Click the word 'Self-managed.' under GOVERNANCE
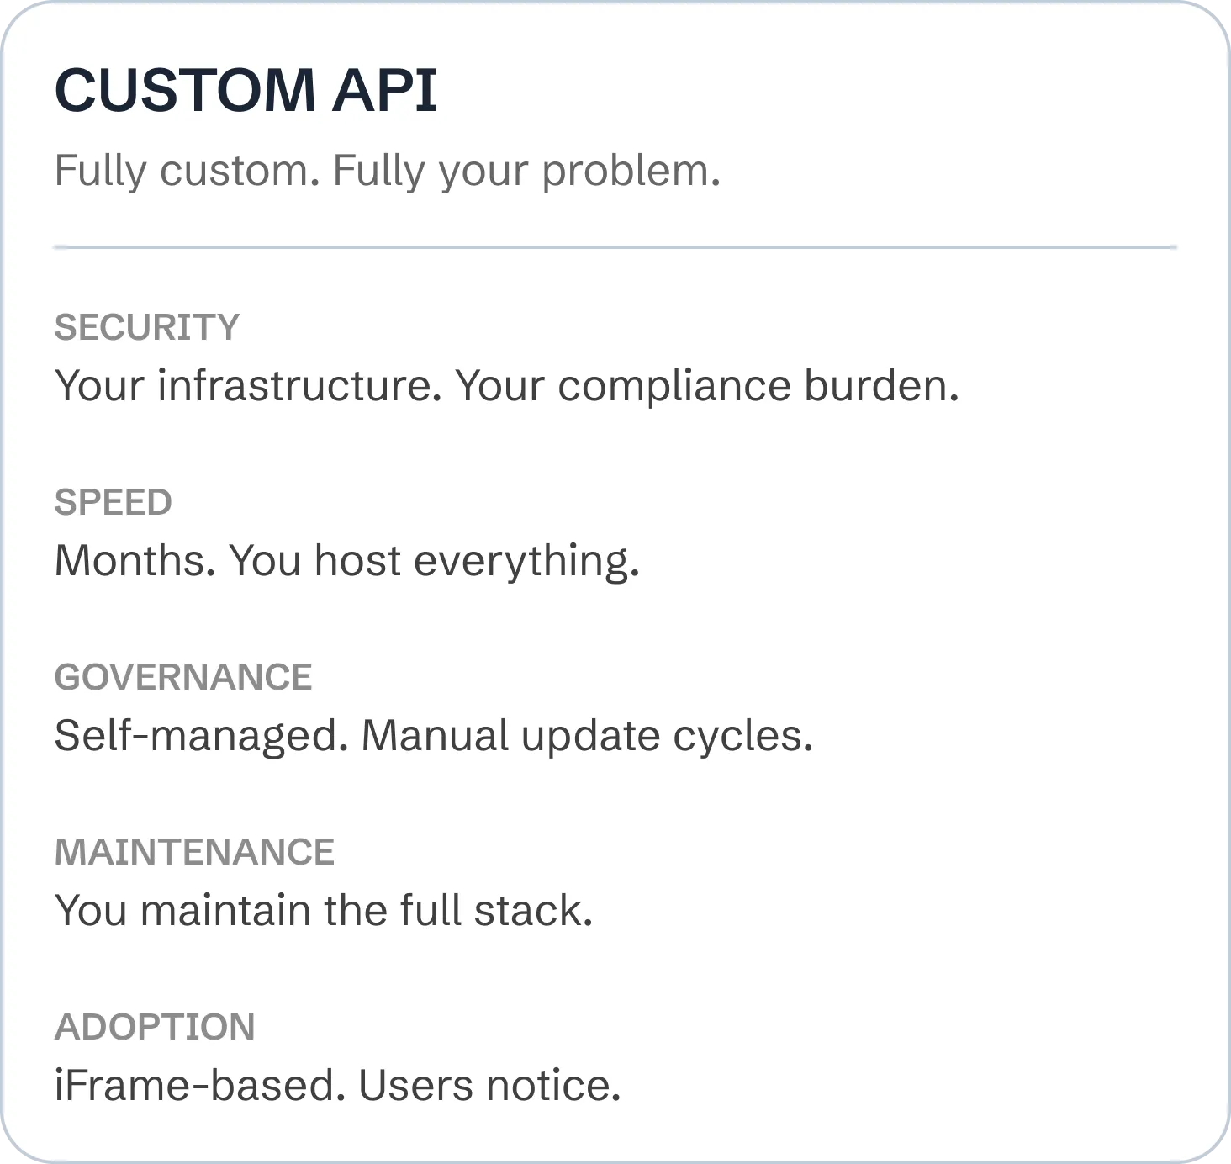The height and width of the screenshot is (1164, 1231). point(202,737)
